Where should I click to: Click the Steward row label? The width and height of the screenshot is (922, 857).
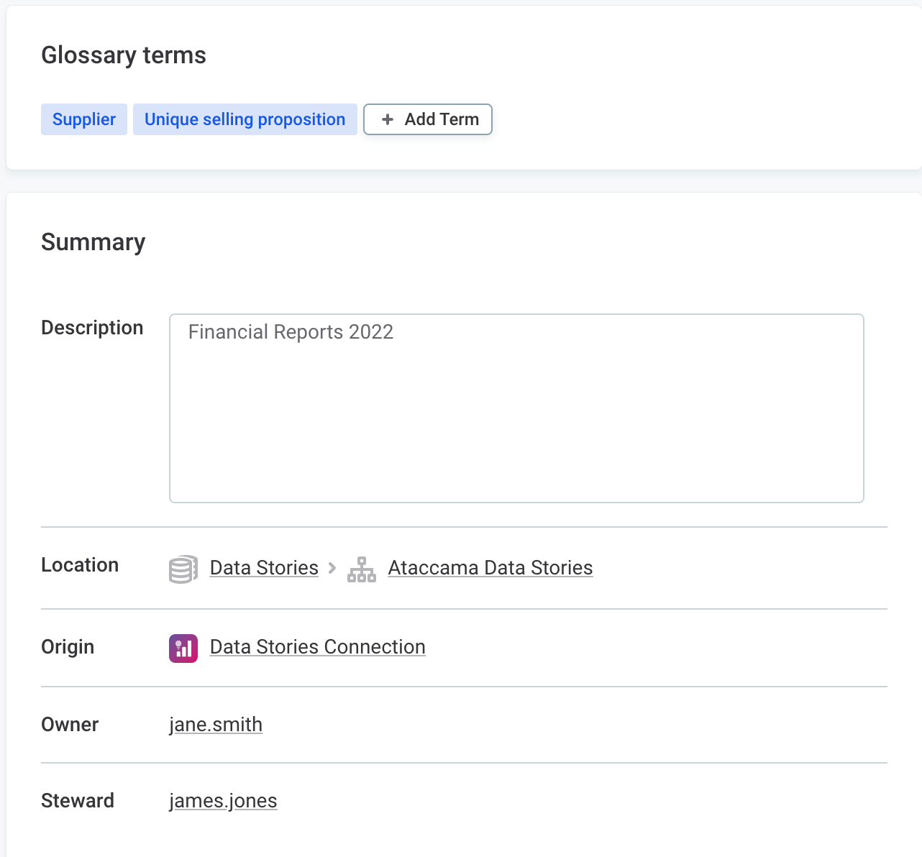78,801
